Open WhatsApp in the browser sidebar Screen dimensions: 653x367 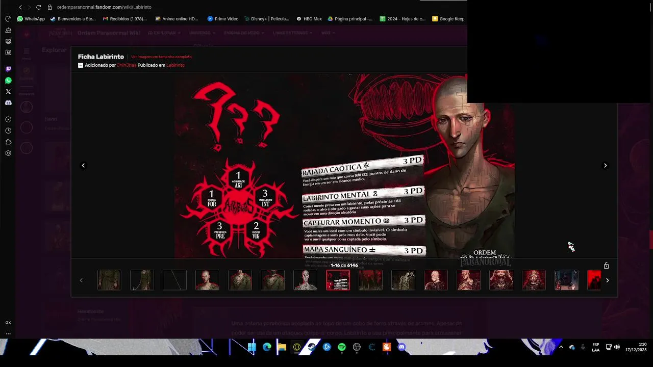(8, 81)
